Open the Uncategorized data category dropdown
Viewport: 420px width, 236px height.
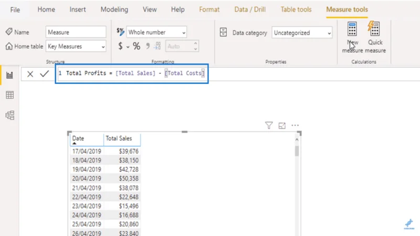pos(302,33)
